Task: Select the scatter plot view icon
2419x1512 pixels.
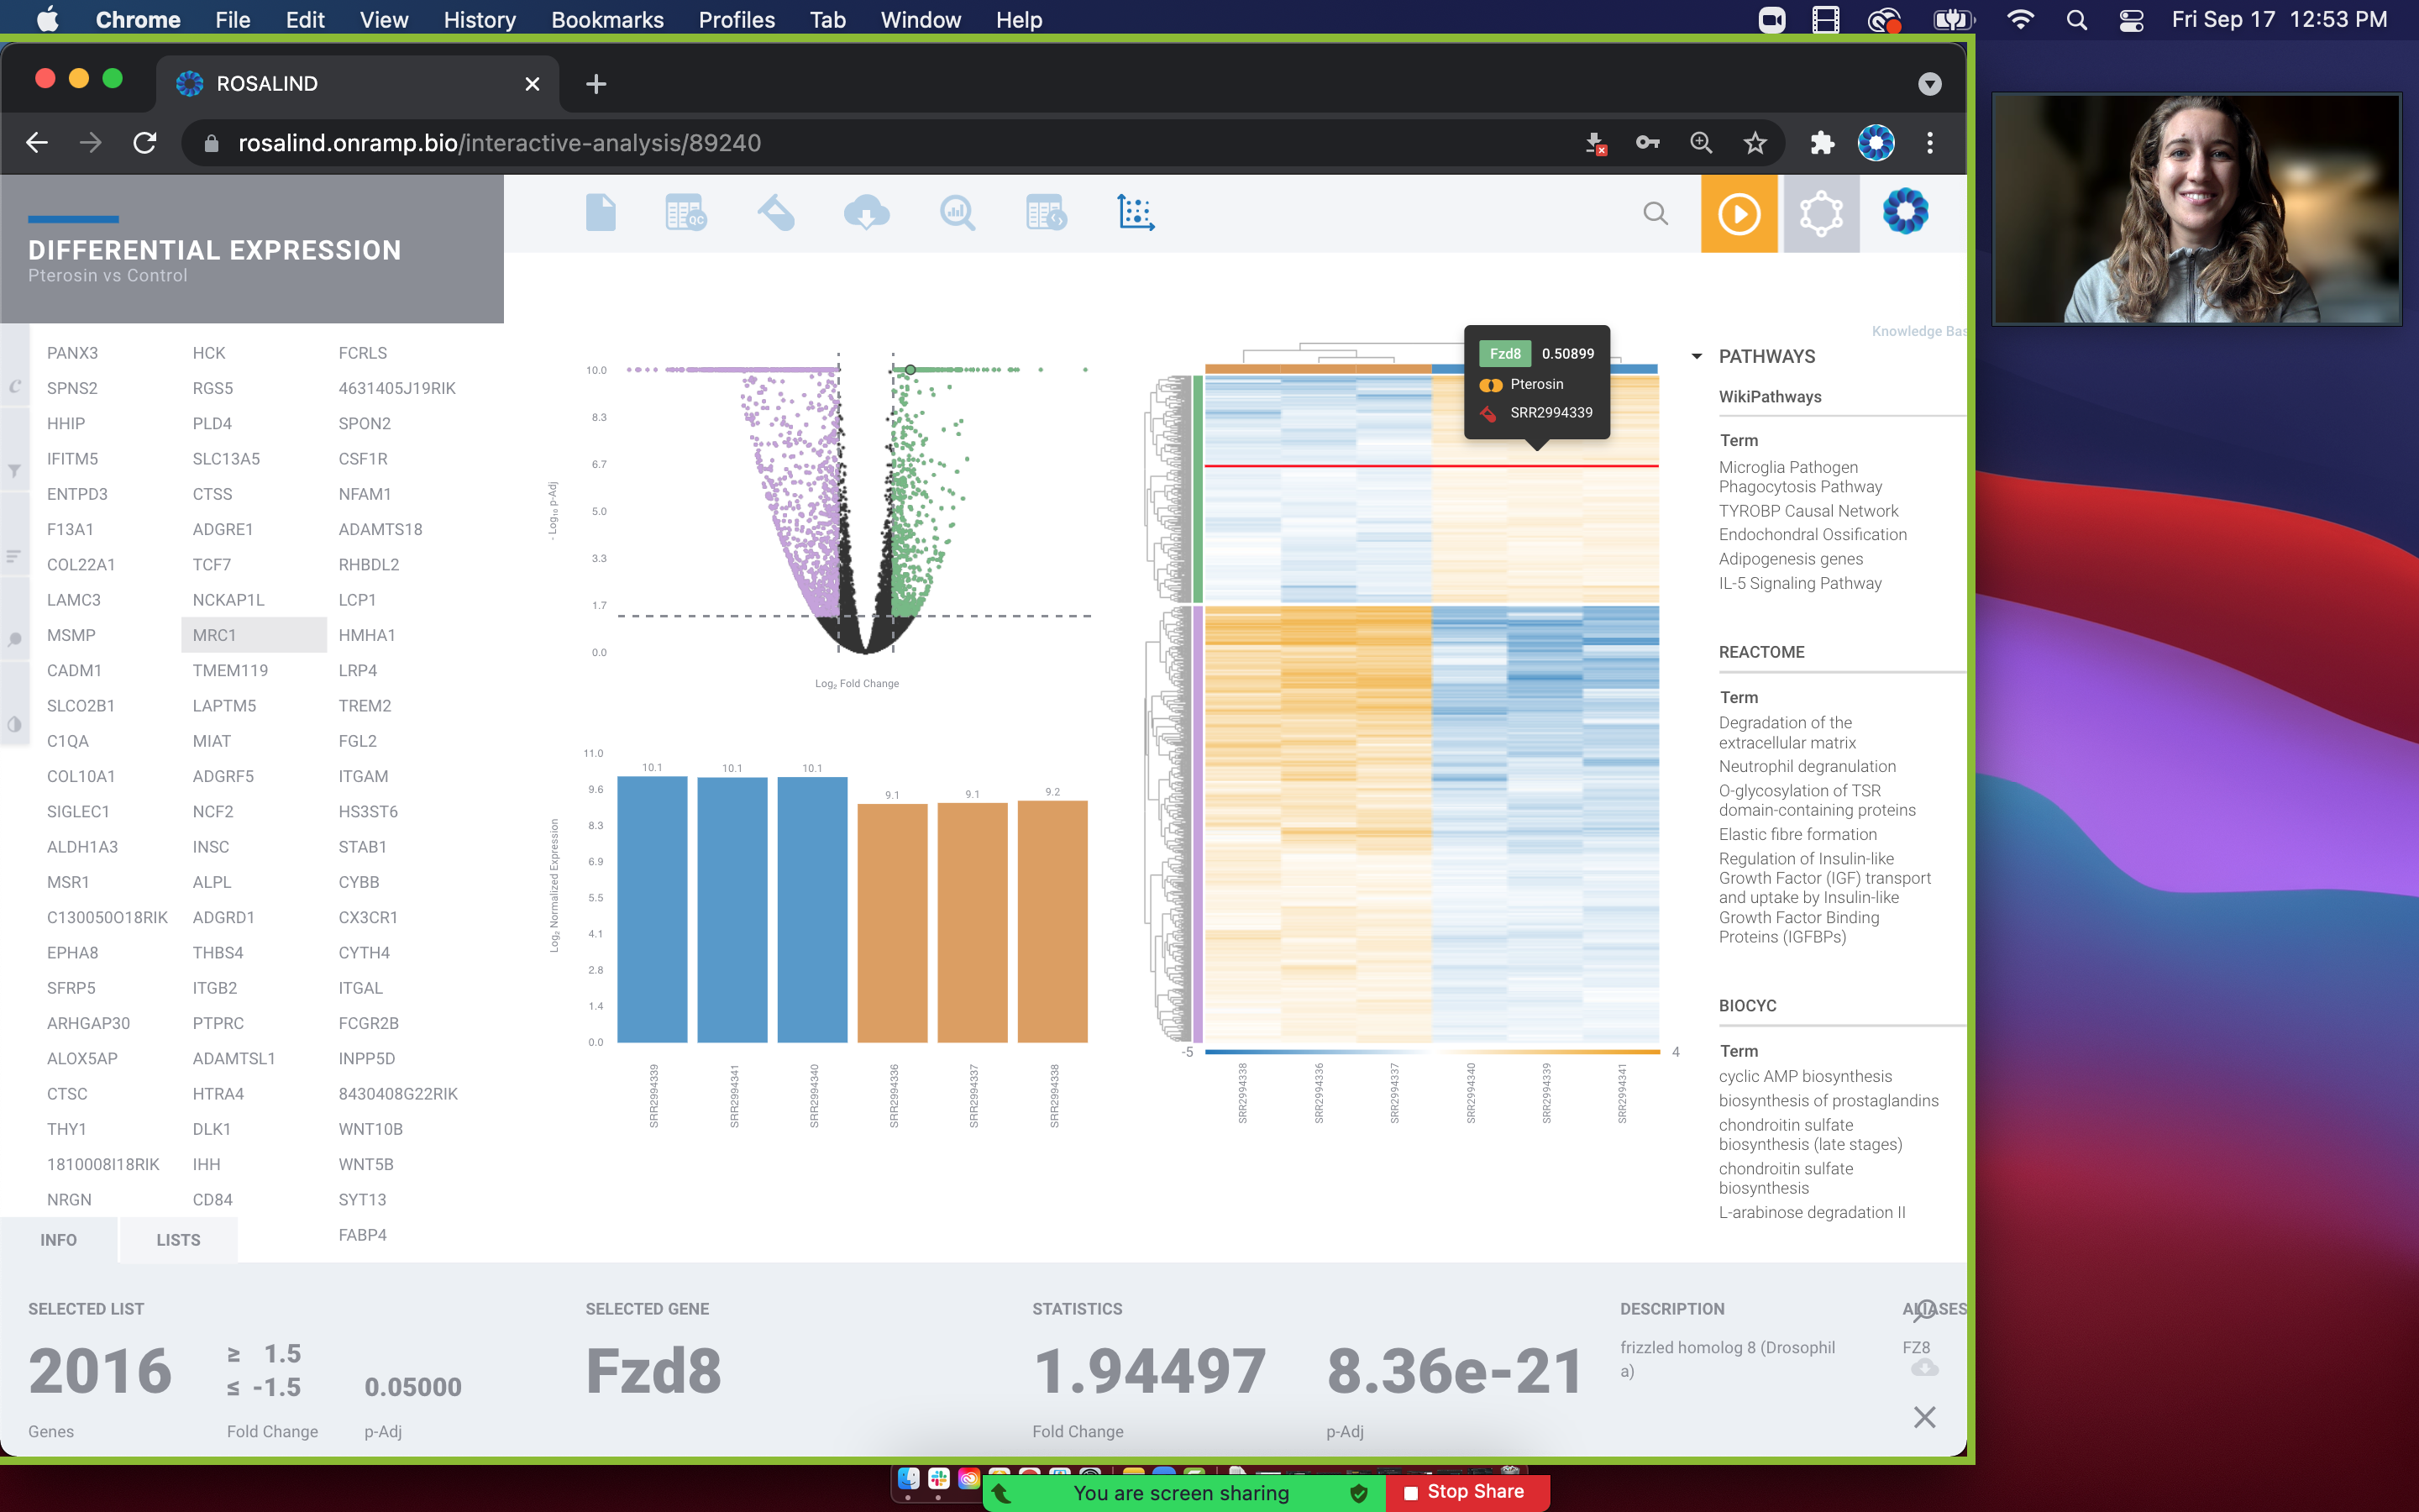Action: (1136, 213)
